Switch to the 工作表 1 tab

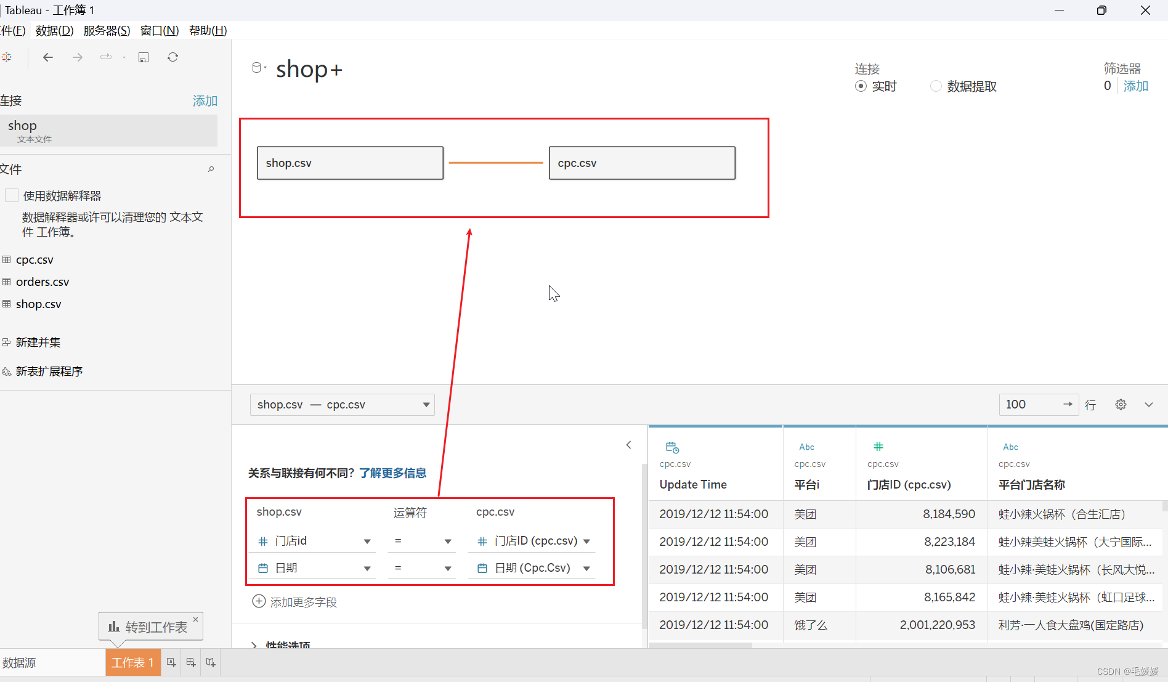tap(133, 662)
